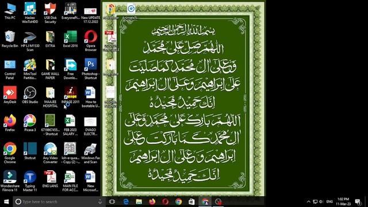Launch Typing Master 11
The image size is (368, 207).
pos(30,181)
